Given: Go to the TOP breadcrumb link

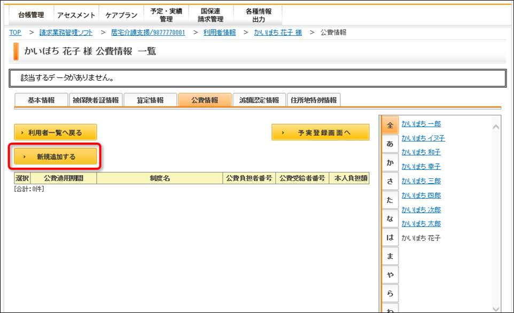Looking at the screenshot, I should (15, 33).
